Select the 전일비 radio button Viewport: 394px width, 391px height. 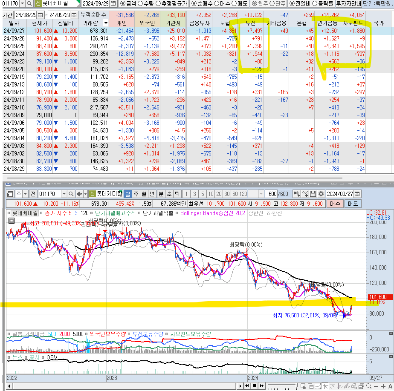[x=292, y=3]
